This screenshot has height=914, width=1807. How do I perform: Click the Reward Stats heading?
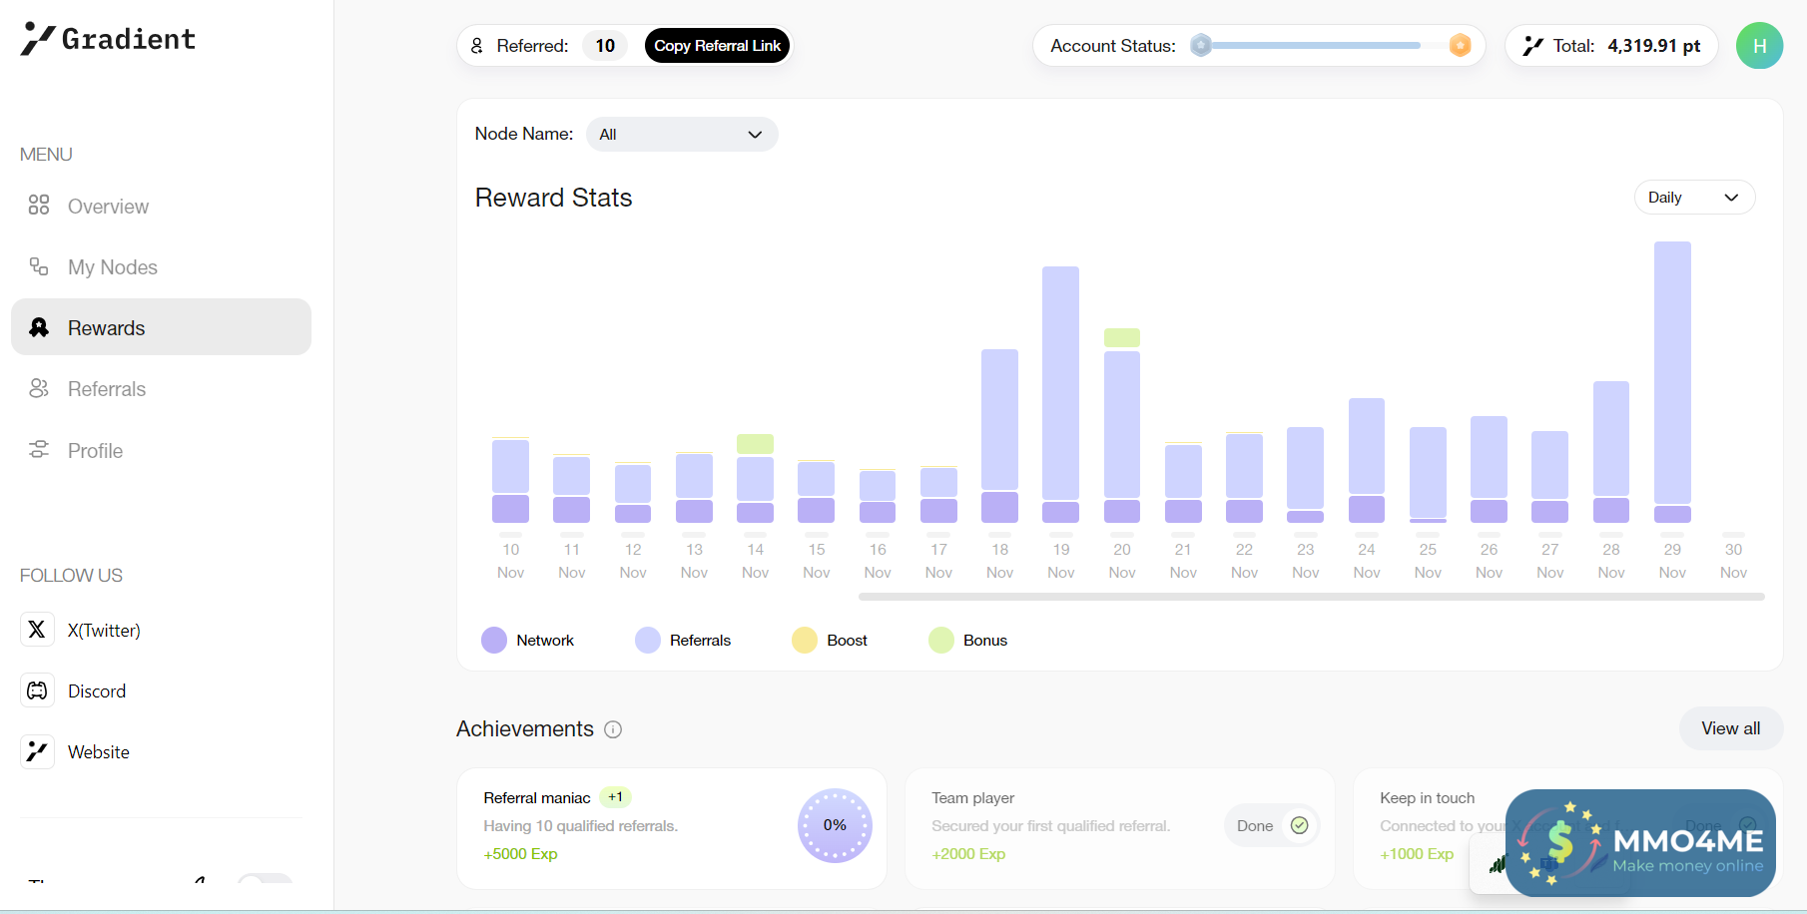click(x=553, y=198)
